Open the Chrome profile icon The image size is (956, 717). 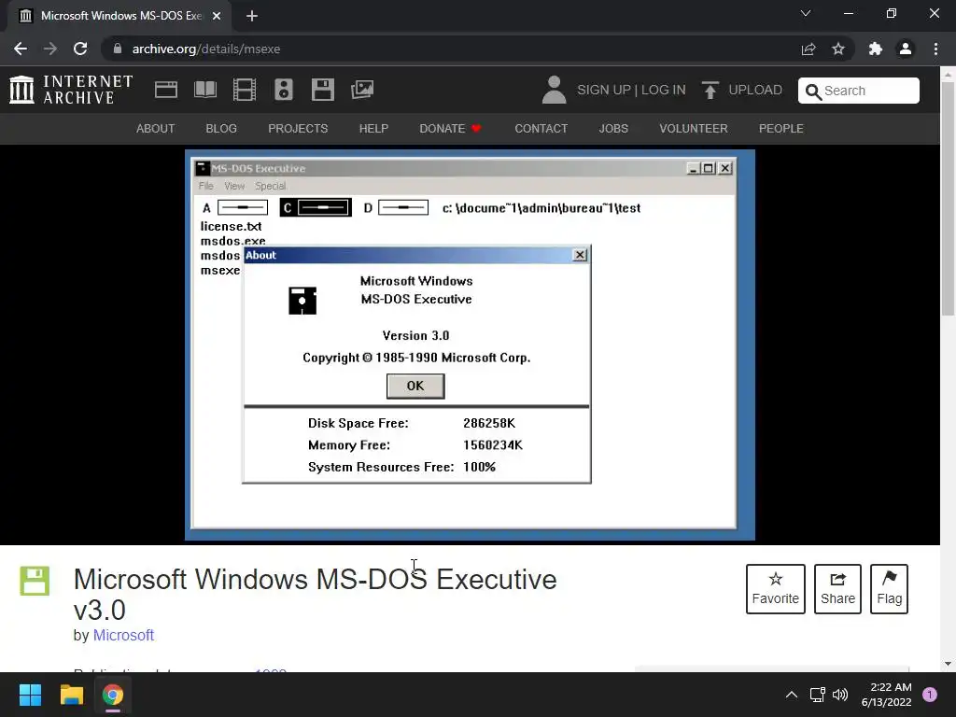pyautogui.click(x=906, y=49)
